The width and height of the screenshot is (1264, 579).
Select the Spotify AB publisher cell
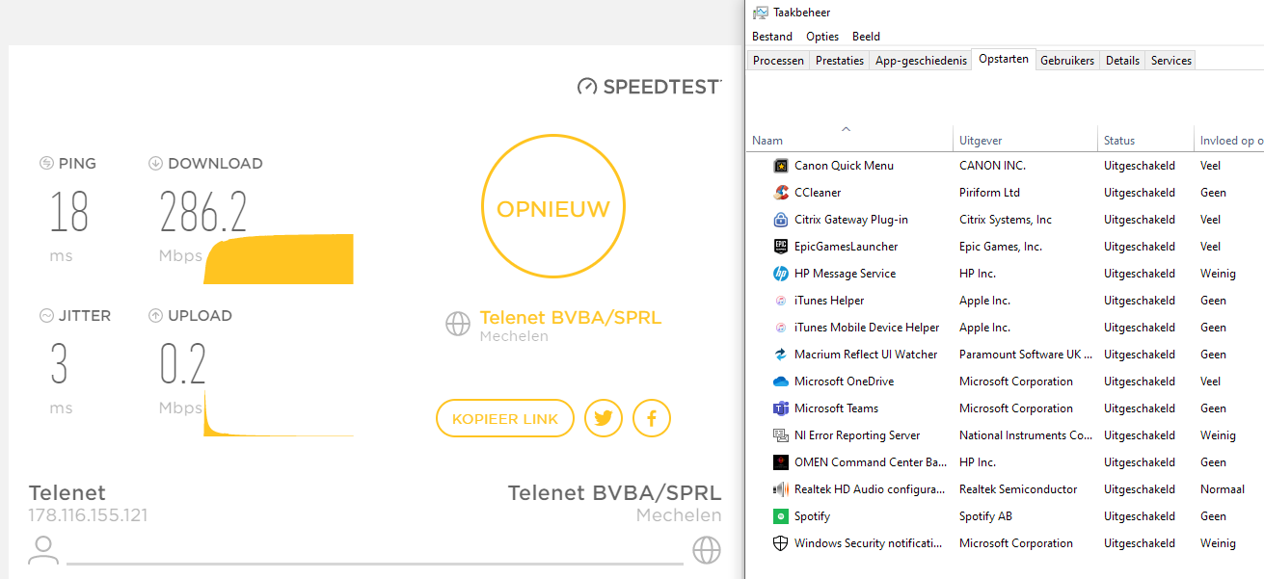[985, 516]
